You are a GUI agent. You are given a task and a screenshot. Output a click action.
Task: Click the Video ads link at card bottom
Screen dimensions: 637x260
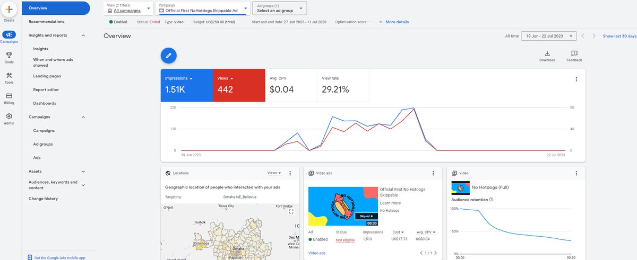[317, 253]
